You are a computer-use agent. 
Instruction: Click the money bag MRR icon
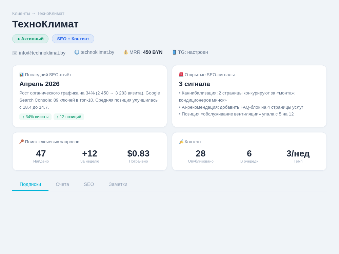(x=126, y=52)
